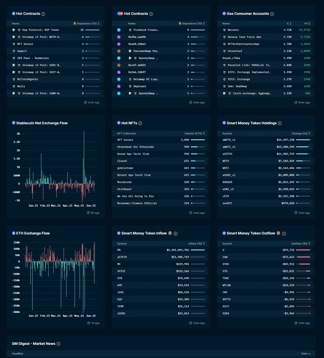324x358 pixels.
Task: Click chain icon on the 0xcd7…eb821 row
Action: [x=119, y=65]
